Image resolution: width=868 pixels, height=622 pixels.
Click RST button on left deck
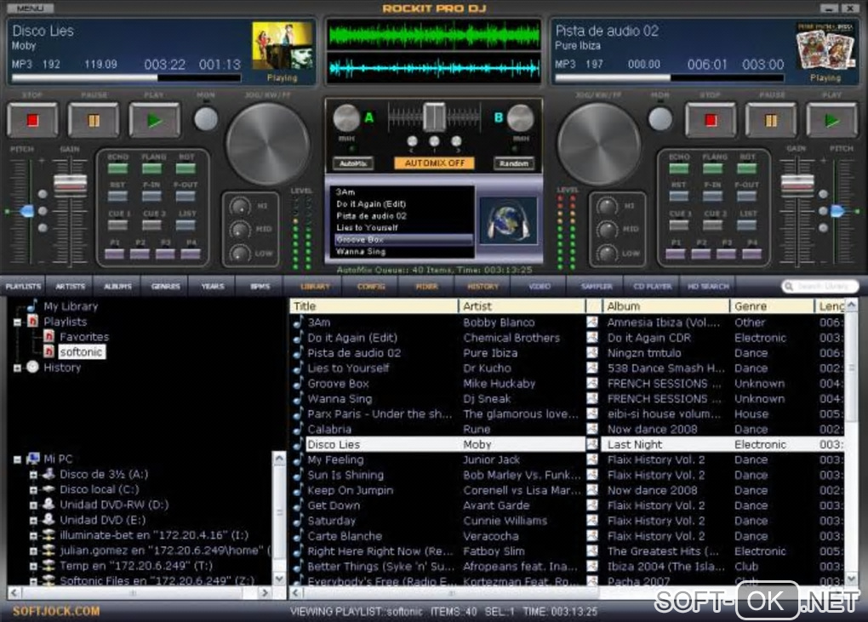pos(118,196)
